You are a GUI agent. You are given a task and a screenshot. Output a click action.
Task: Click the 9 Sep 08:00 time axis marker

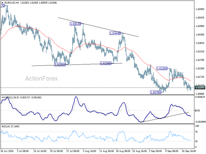point(172,151)
